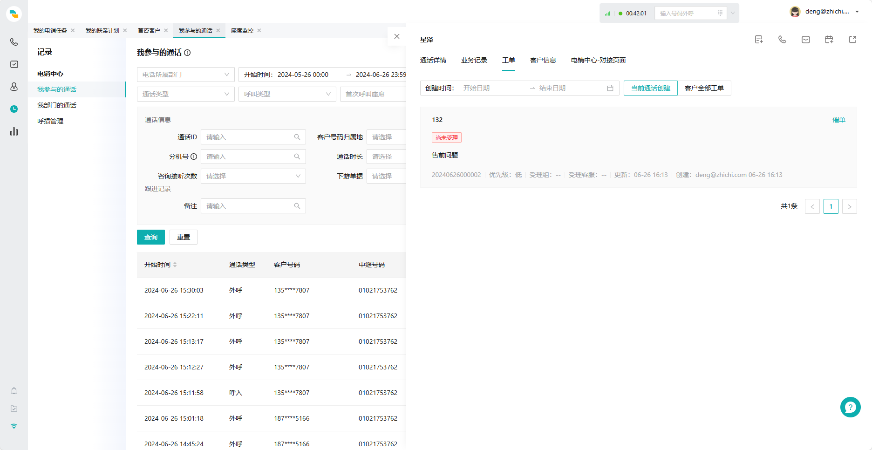Switch to 电销中心-对接页面 tab
872x450 pixels.
pyautogui.click(x=599, y=60)
